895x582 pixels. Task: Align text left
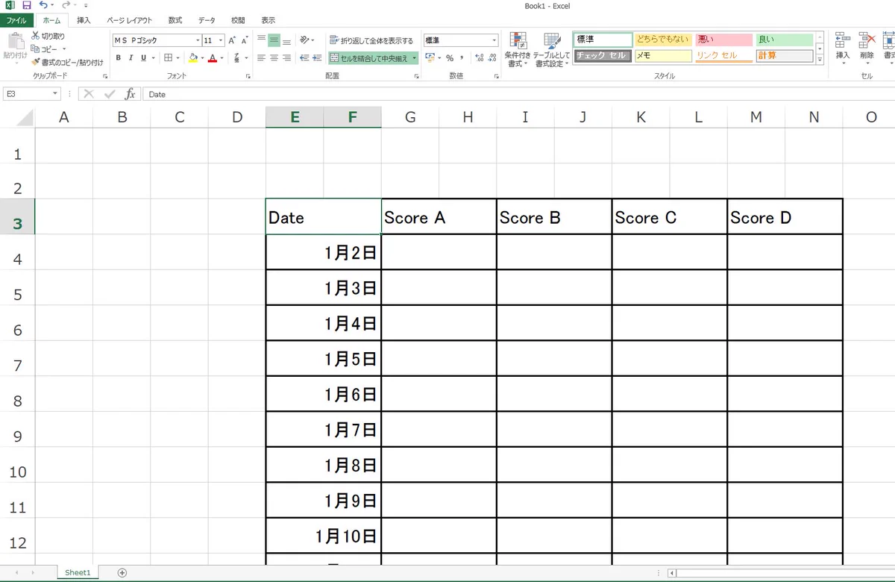tap(262, 57)
